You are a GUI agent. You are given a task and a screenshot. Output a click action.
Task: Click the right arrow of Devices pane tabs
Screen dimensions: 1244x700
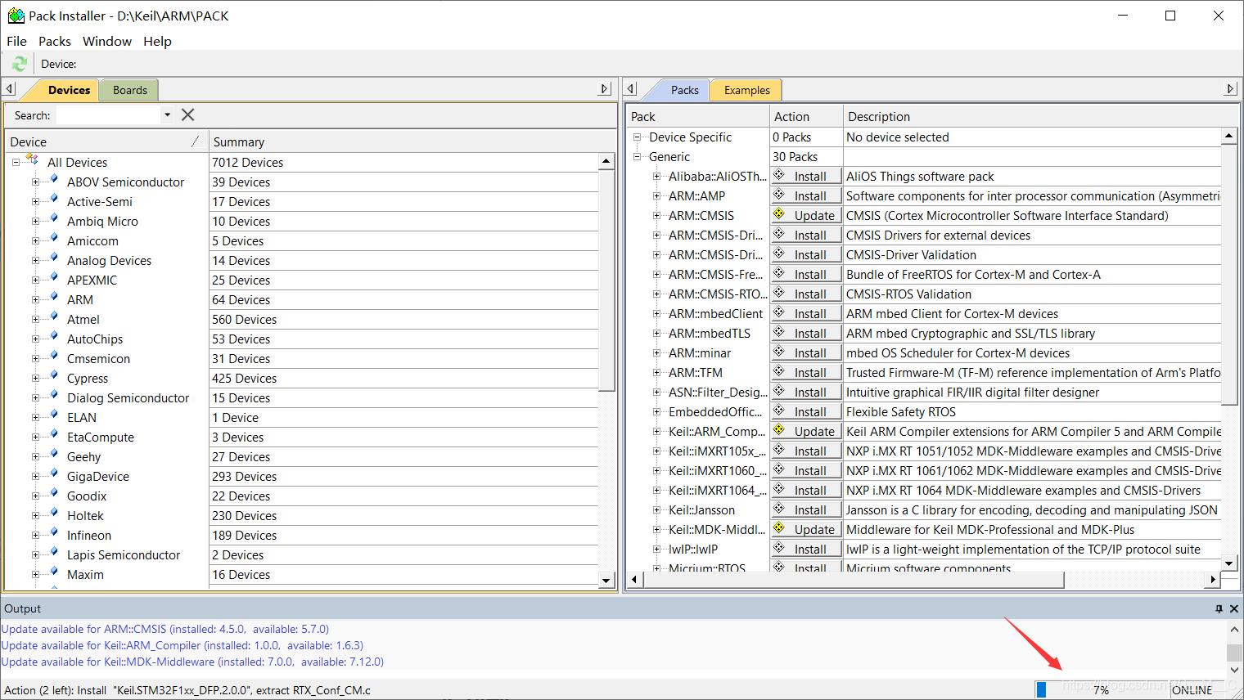tap(605, 89)
